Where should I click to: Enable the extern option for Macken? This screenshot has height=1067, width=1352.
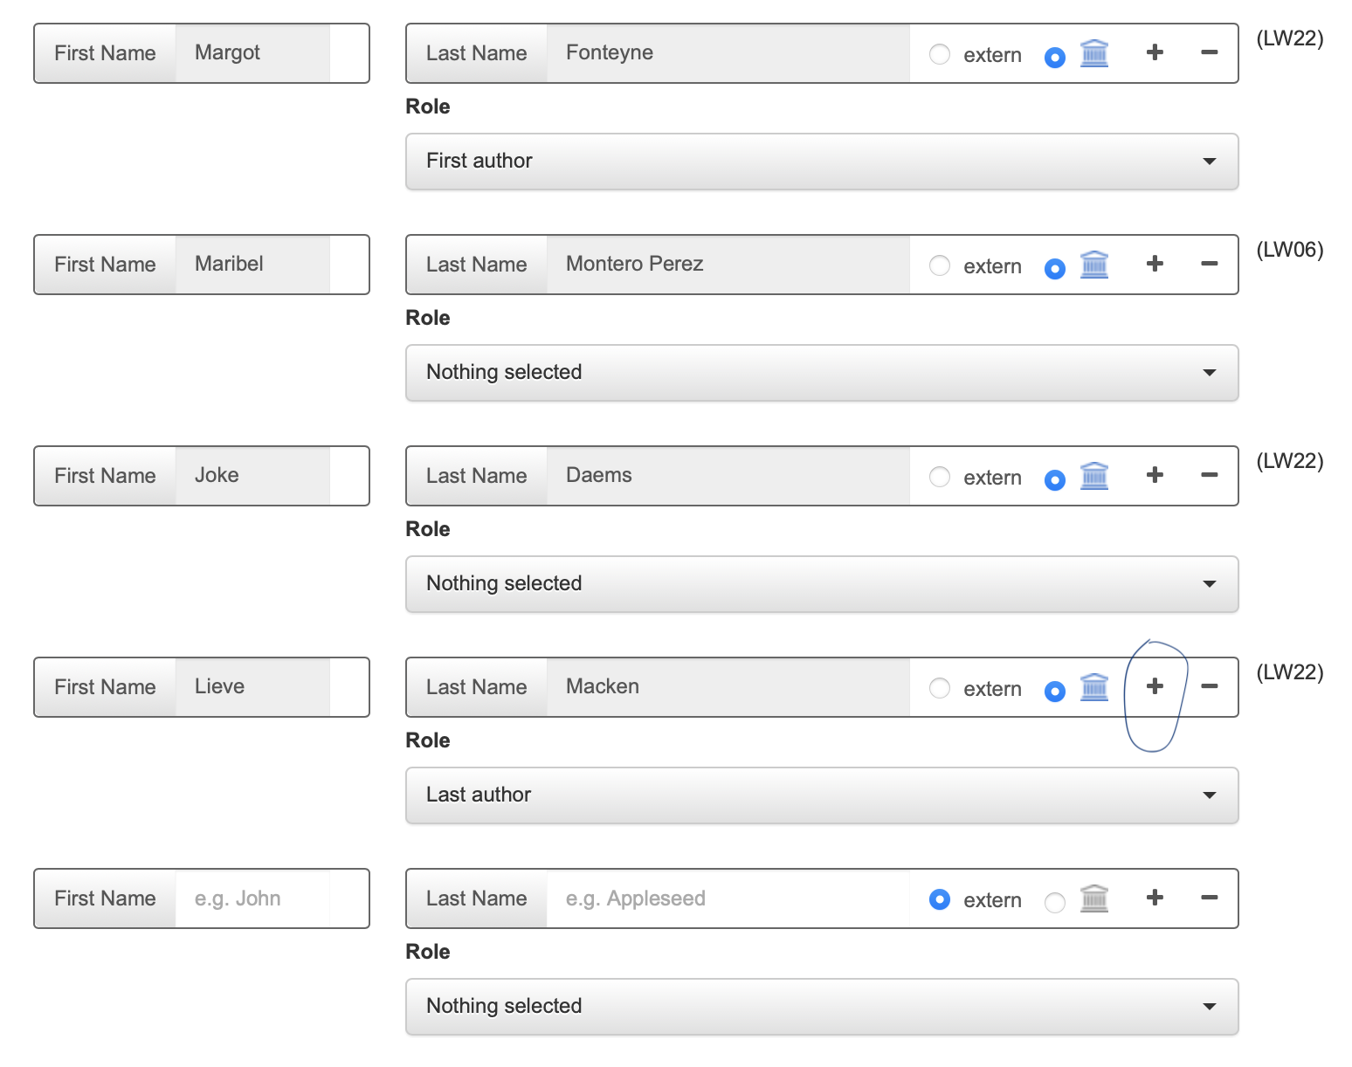pyautogui.click(x=940, y=689)
